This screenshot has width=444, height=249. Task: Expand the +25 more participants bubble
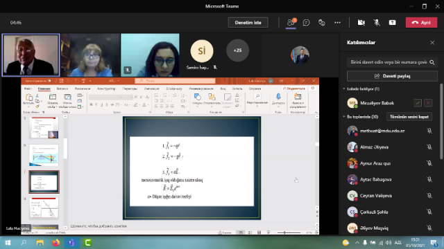[237, 50]
